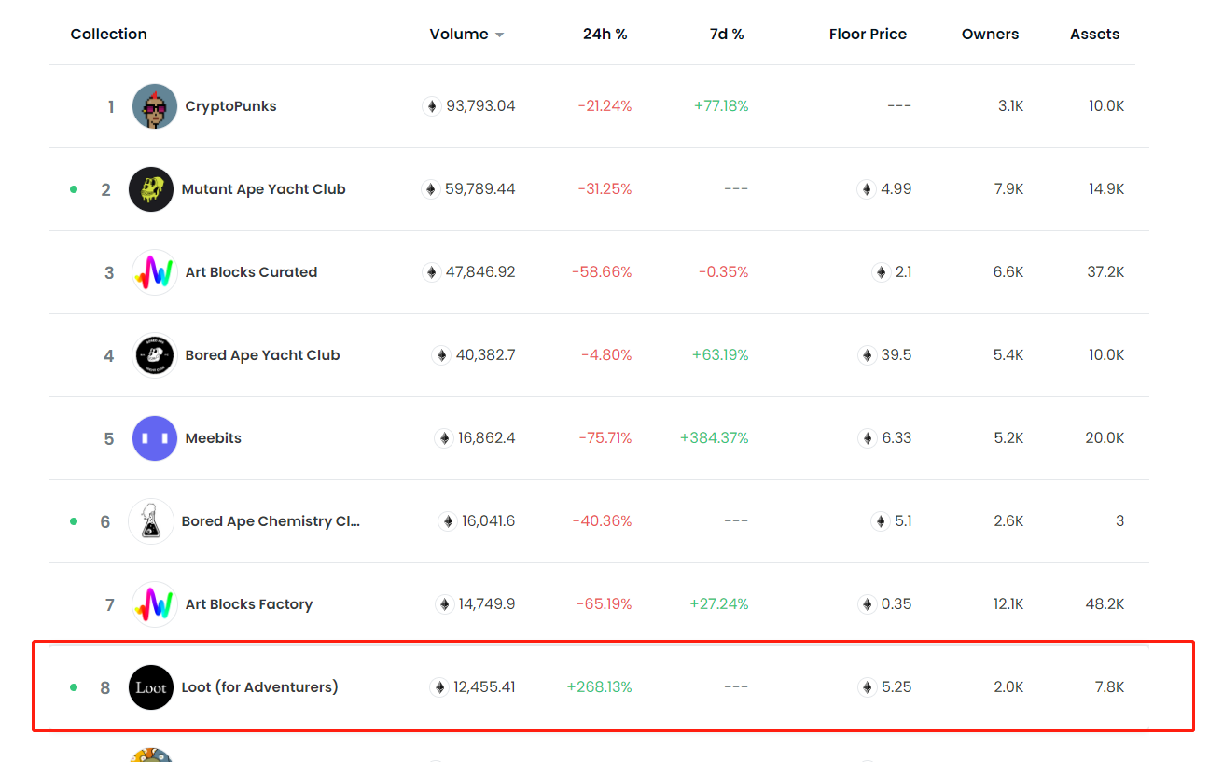Open the Loot (for Adventurers) name link

pos(259,687)
